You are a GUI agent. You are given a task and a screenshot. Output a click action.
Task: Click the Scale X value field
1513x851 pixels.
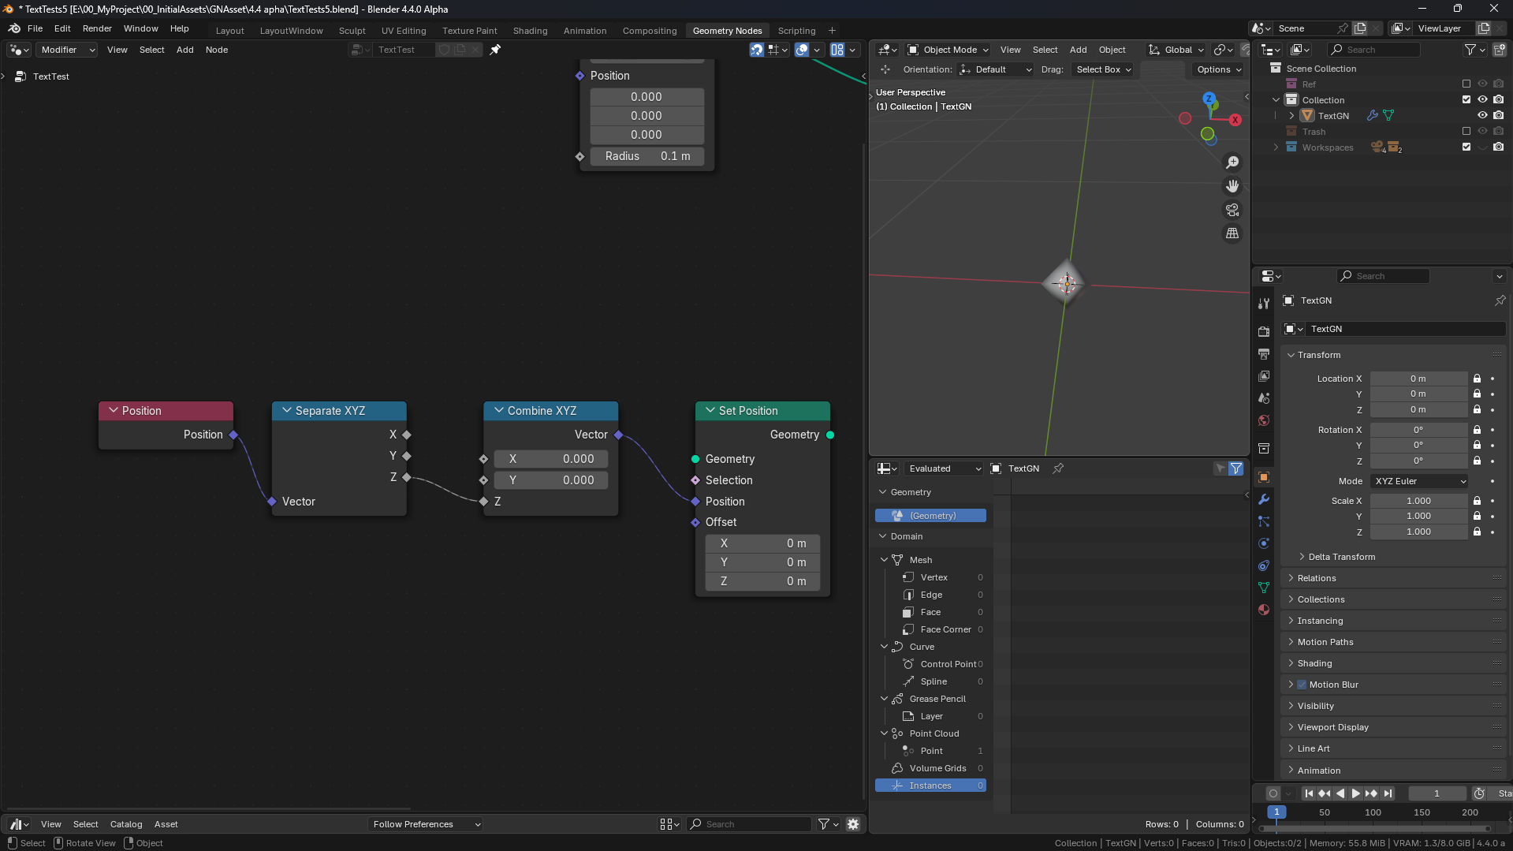tap(1418, 501)
